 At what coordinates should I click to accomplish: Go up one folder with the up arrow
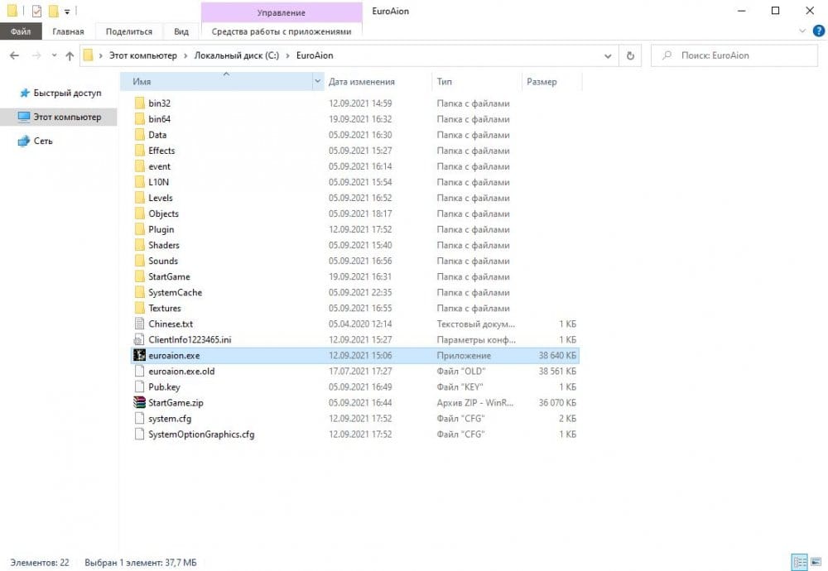click(69, 55)
